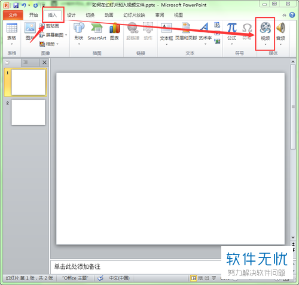Open the 切换 transitions tab
Image resolution: width=299 pixels, height=285 pixels.
coord(90,15)
